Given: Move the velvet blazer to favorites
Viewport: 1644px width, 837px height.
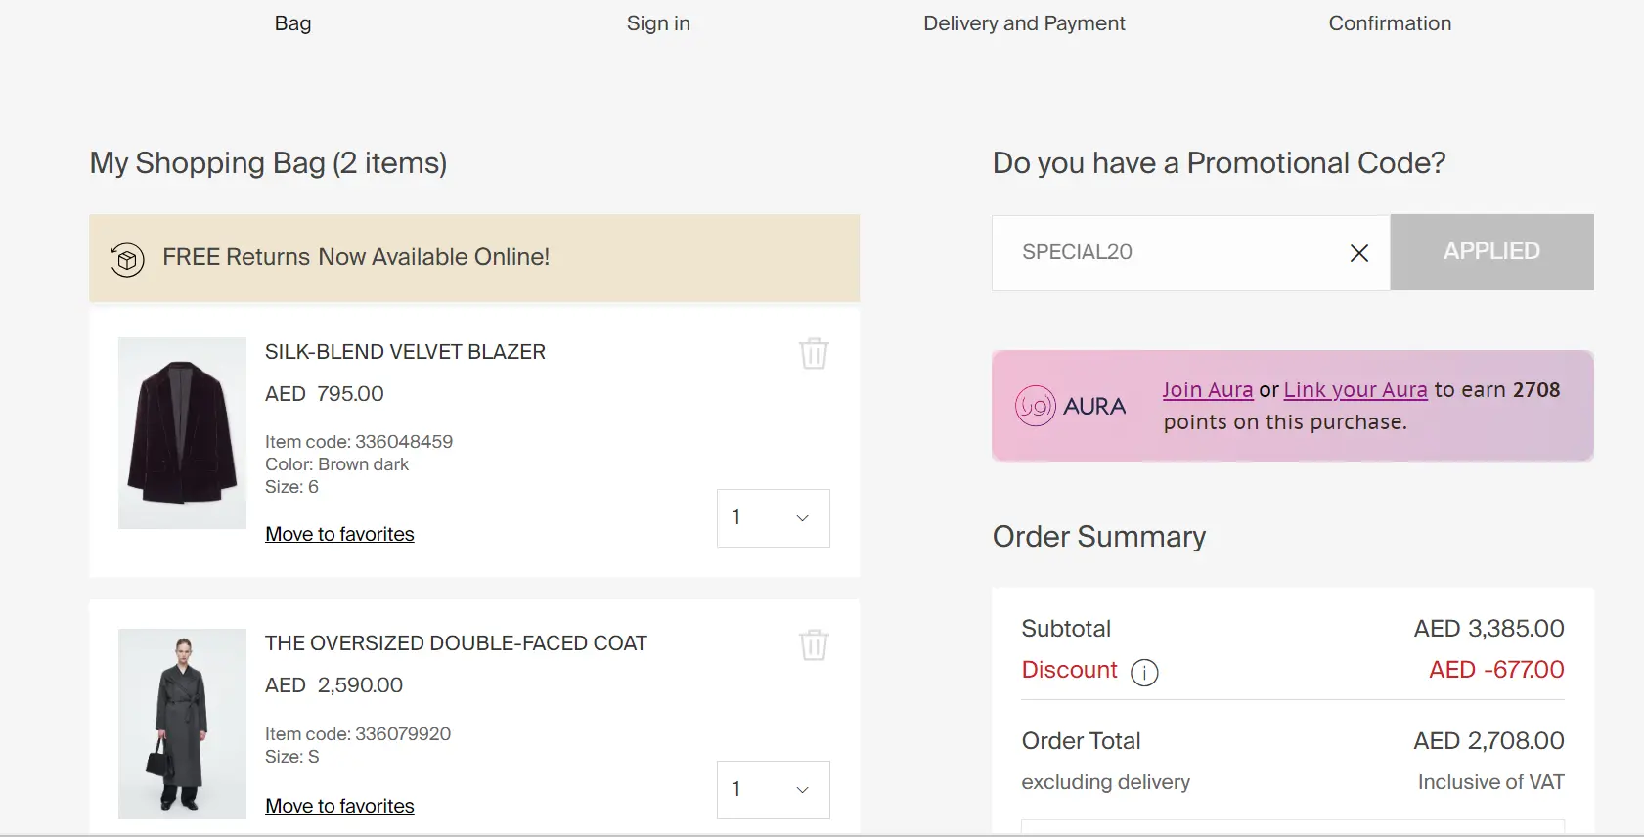Looking at the screenshot, I should (339, 534).
